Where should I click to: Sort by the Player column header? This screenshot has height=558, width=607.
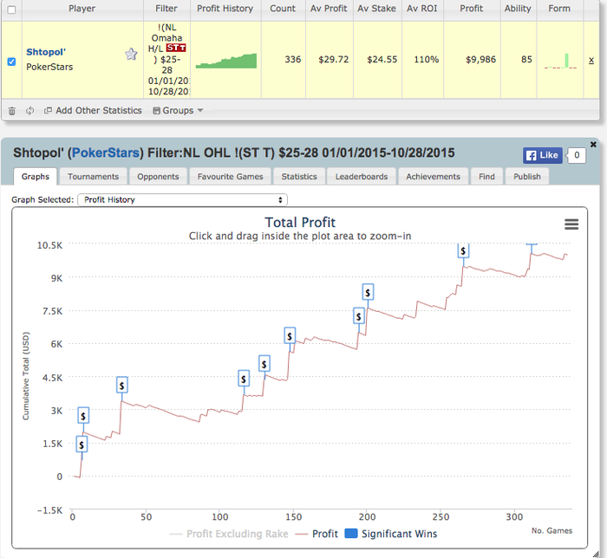pyautogui.click(x=82, y=9)
